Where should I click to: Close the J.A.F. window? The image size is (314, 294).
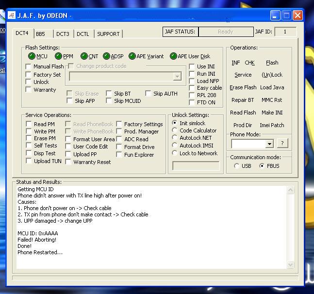click(x=298, y=16)
